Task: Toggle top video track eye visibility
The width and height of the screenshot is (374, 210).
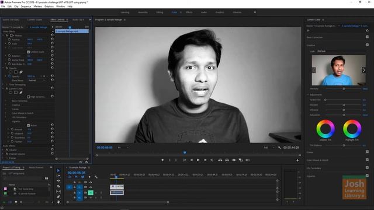Action: [x=91, y=182]
